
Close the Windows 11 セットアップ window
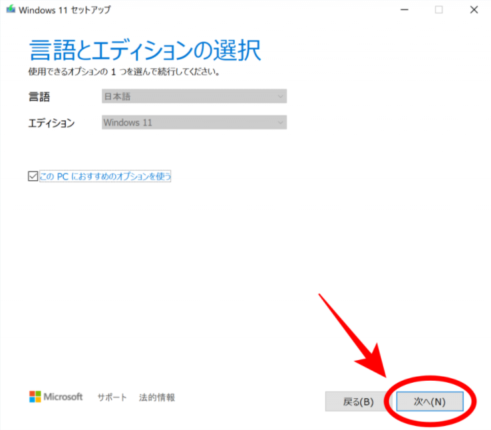click(474, 10)
